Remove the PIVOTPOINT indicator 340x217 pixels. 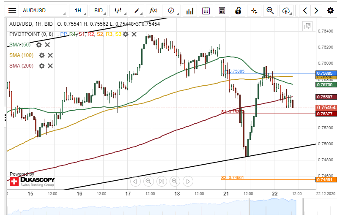click(134, 34)
